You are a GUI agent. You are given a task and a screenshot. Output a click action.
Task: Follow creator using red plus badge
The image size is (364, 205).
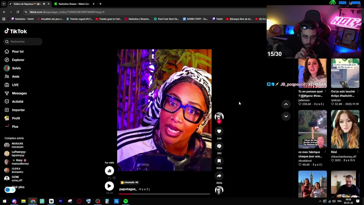(219, 122)
